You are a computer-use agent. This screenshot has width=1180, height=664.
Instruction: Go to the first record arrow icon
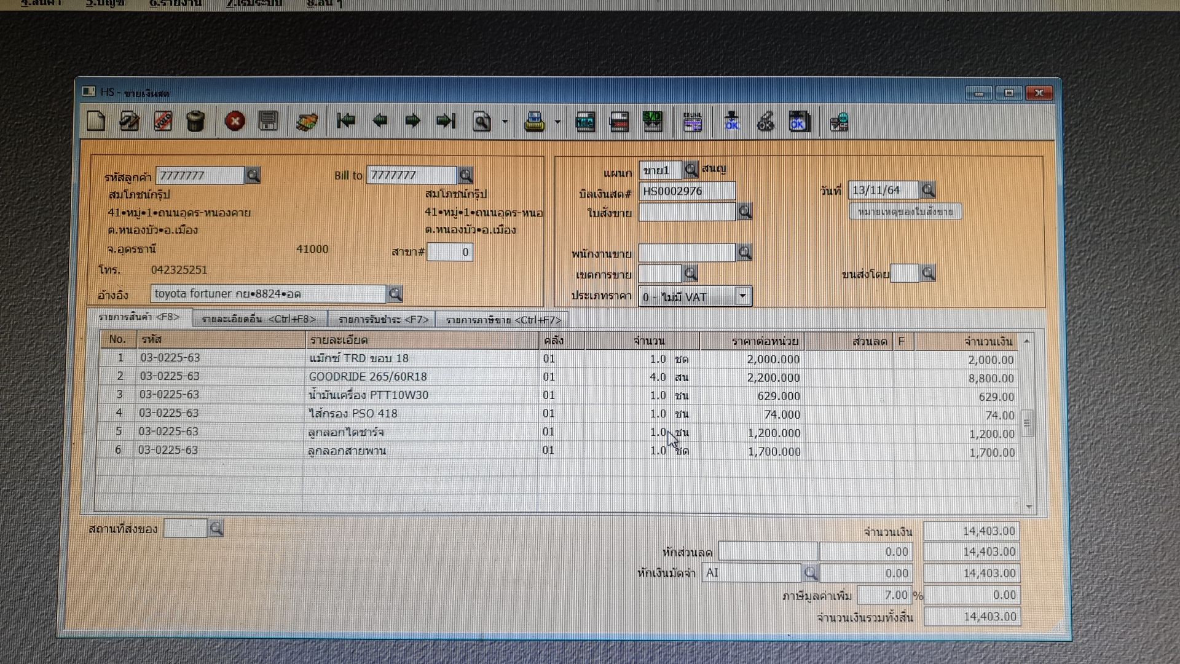[346, 121]
